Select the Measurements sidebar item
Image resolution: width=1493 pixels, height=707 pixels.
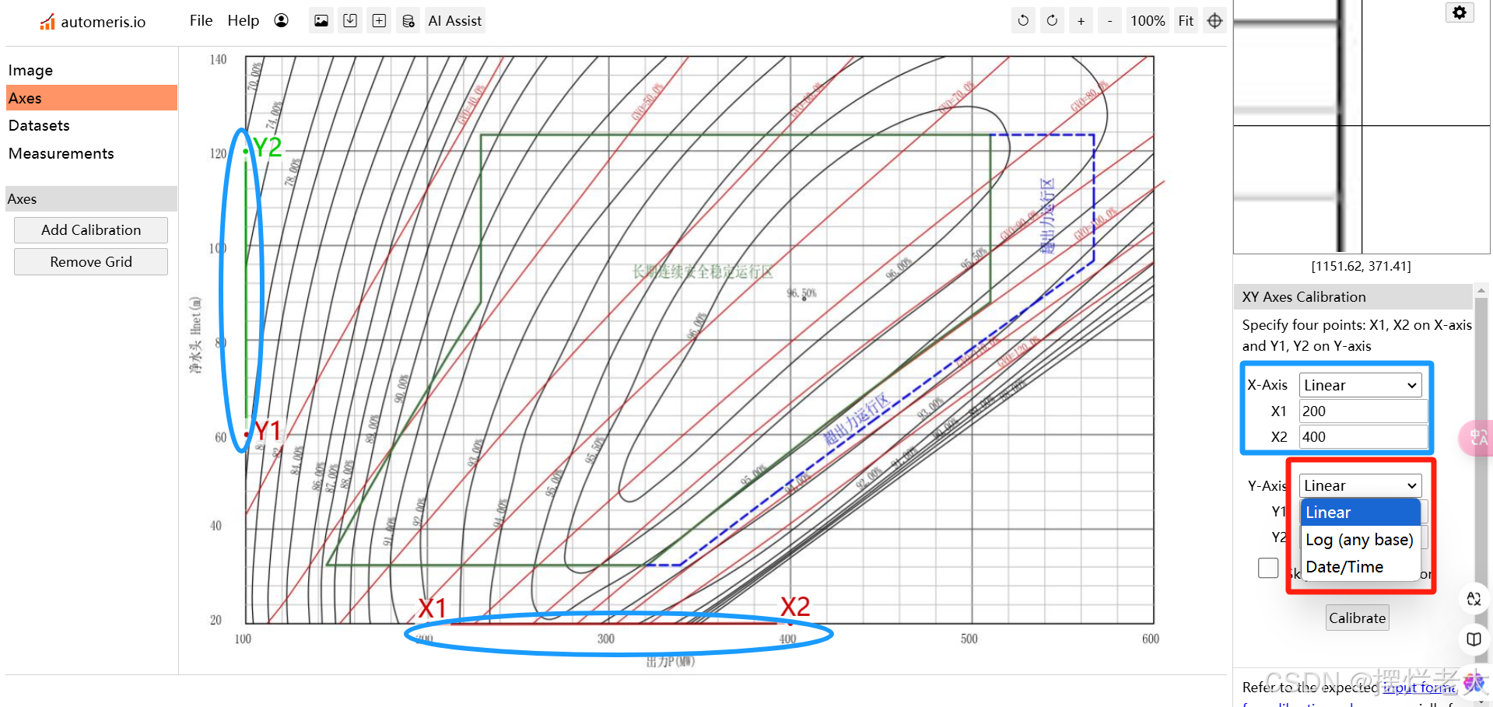(92, 153)
